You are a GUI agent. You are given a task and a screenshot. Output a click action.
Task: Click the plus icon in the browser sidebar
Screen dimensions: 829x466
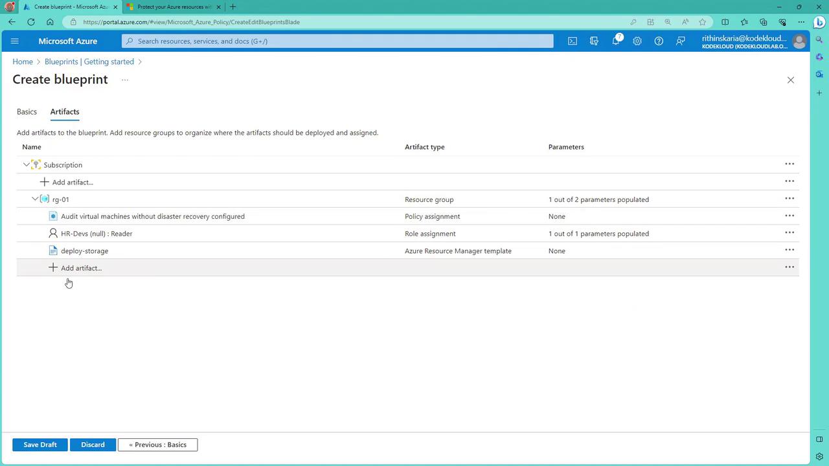(x=819, y=93)
